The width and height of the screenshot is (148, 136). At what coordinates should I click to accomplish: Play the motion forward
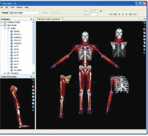[127, 14]
